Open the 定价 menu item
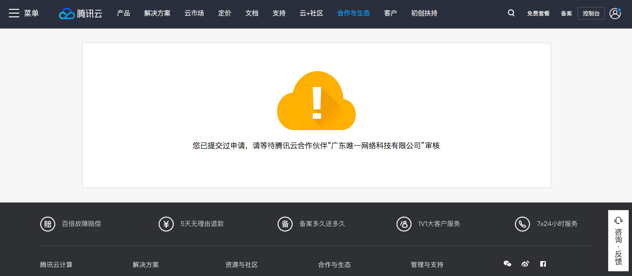Viewport: 632px width, 276px height. pos(225,13)
